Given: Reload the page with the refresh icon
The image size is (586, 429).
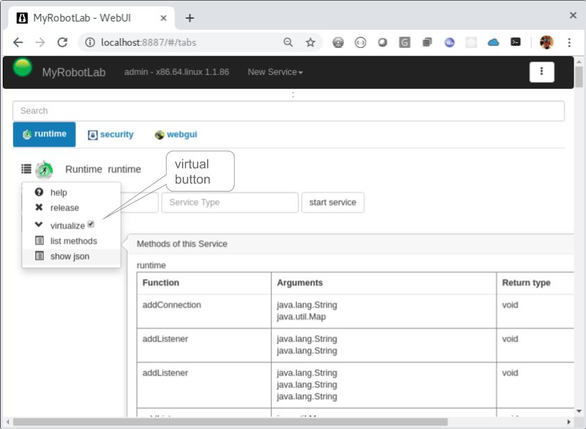Looking at the screenshot, I should point(62,42).
